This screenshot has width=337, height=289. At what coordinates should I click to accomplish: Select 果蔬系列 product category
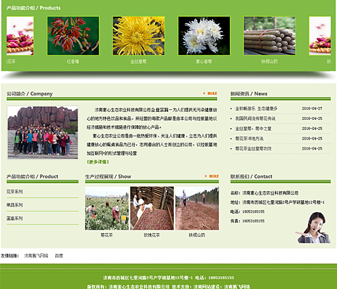click(x=15, y=205)
